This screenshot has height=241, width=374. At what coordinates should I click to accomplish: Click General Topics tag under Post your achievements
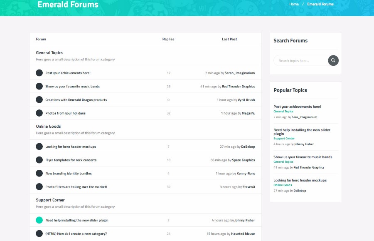pos(283,112)
